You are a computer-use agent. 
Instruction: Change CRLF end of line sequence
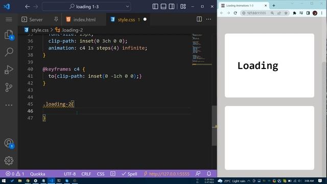(x=86, y=174)
